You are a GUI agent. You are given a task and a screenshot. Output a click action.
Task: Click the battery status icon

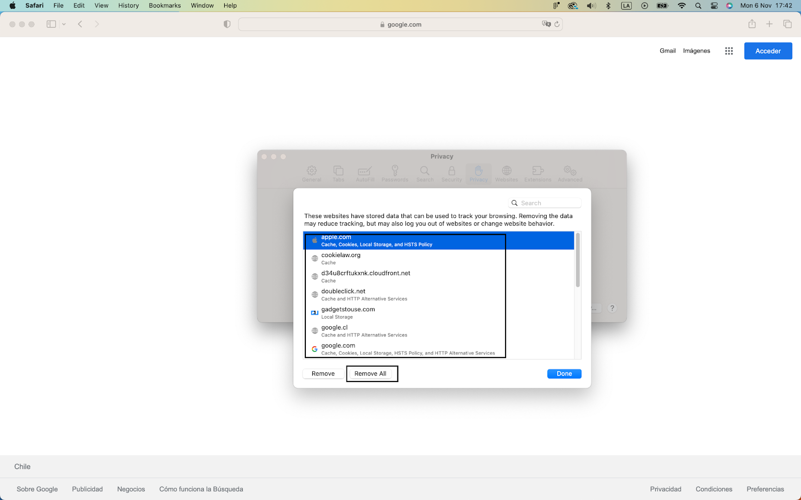click(x=662, y=5)
